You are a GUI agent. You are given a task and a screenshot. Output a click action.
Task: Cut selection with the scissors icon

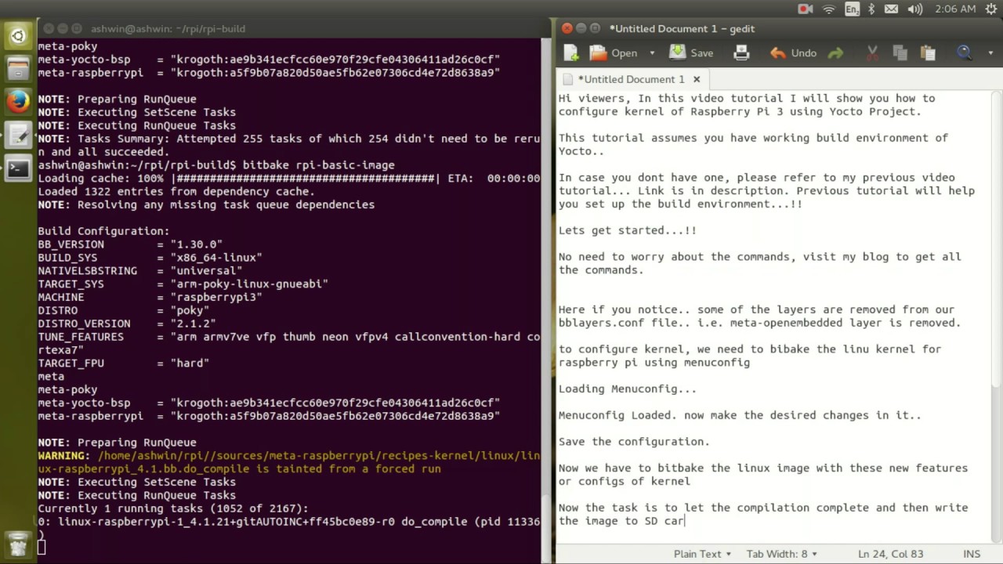tap(871, 52)
